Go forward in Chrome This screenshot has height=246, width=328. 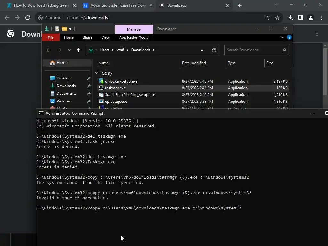(x=17, y=18)
